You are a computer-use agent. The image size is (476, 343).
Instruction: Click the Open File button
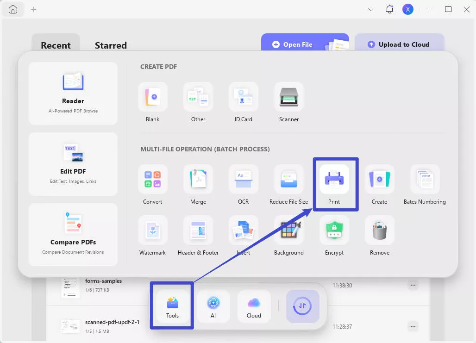305,43
